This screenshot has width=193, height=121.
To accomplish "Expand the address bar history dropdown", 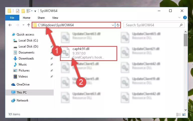I will click(113, 25).
